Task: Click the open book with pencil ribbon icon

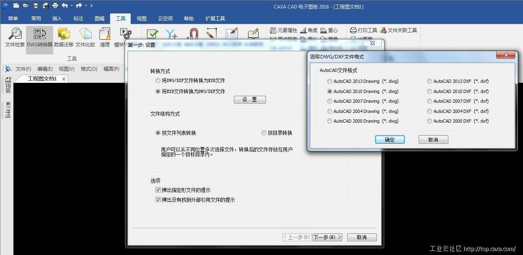Action: click(x=253, y=34)
